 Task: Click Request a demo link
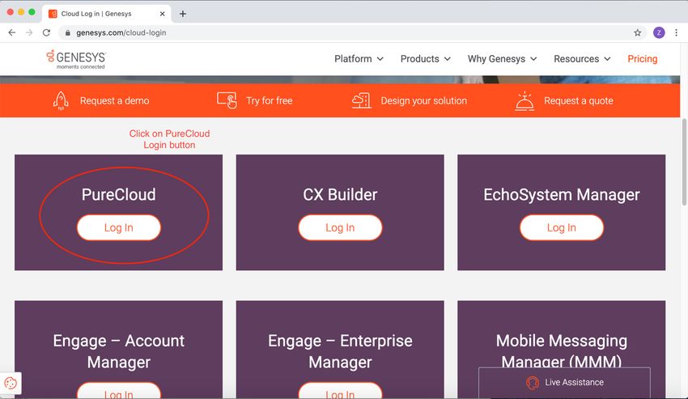[114, 100]
